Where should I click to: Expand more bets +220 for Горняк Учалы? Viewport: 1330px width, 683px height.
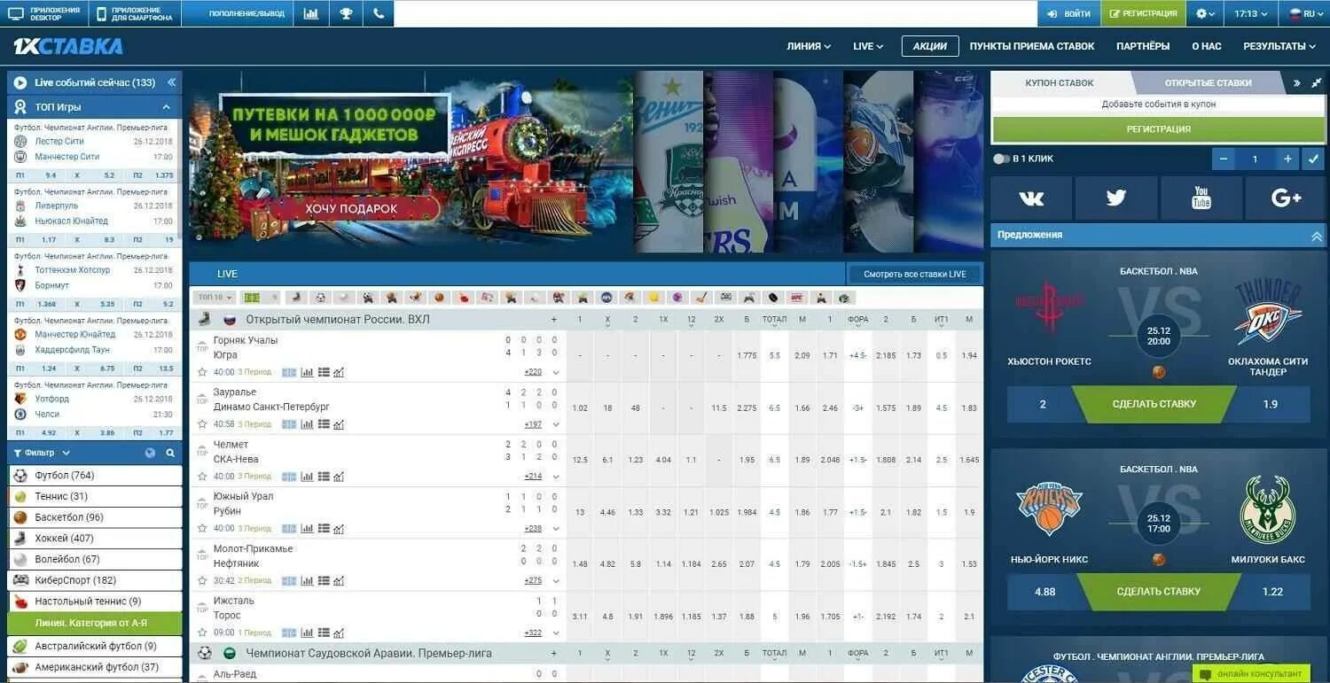click(533, 372)
